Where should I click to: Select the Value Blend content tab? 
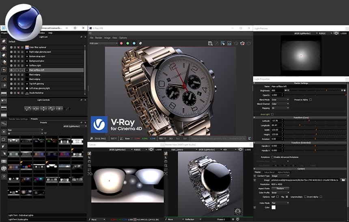[269, 172]
